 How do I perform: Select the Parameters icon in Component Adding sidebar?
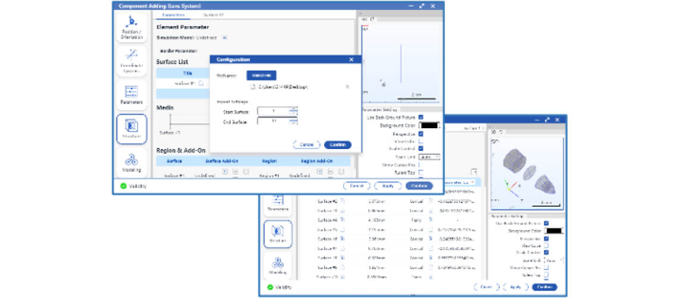(131, 94)
